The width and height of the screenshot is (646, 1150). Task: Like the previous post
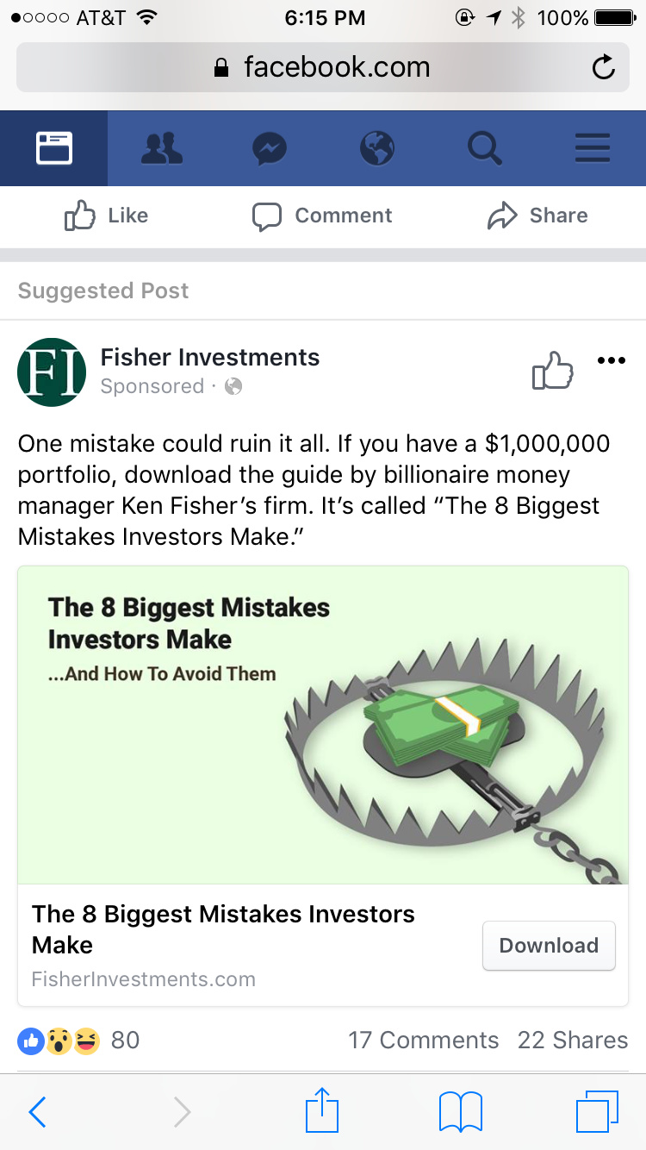[x=107, y=216]
